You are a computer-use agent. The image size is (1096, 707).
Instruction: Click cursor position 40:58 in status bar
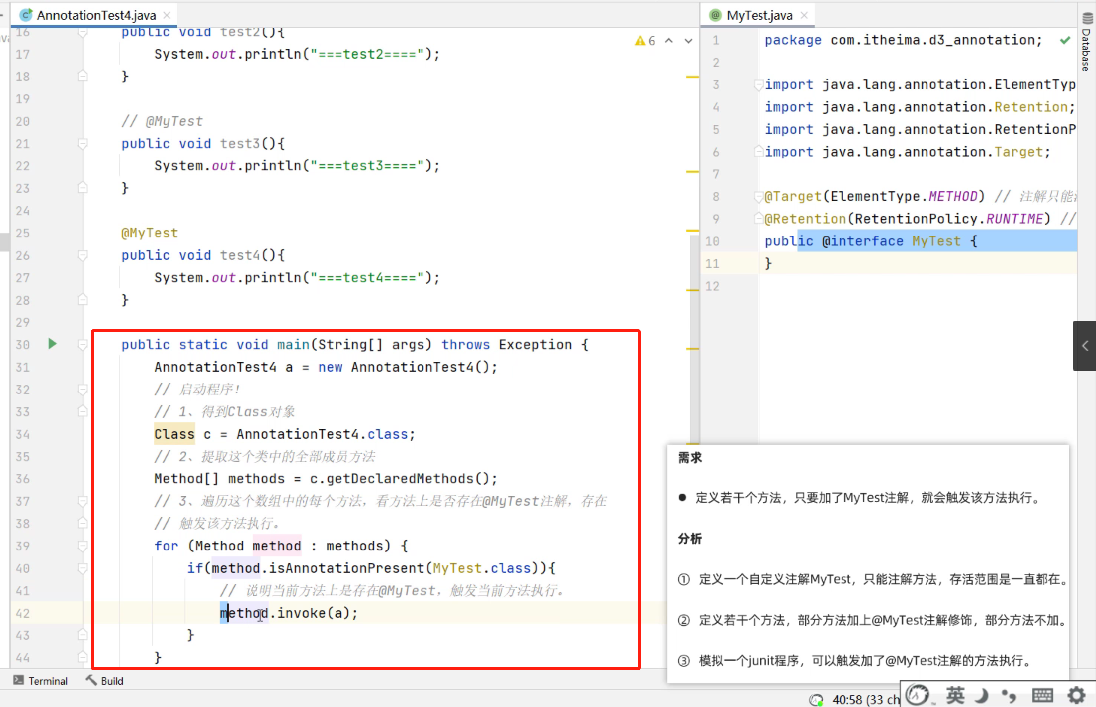(865, 700)
